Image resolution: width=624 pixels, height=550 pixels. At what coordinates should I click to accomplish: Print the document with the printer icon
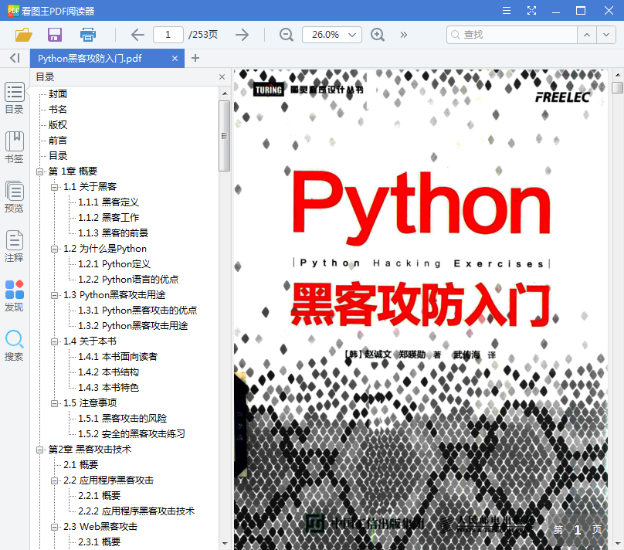click(87, 35)
